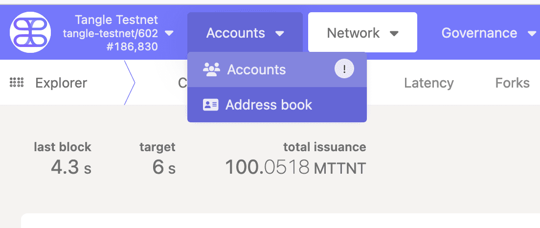
Task: Open the Governance menu
Action: click(x=489, y=33)
